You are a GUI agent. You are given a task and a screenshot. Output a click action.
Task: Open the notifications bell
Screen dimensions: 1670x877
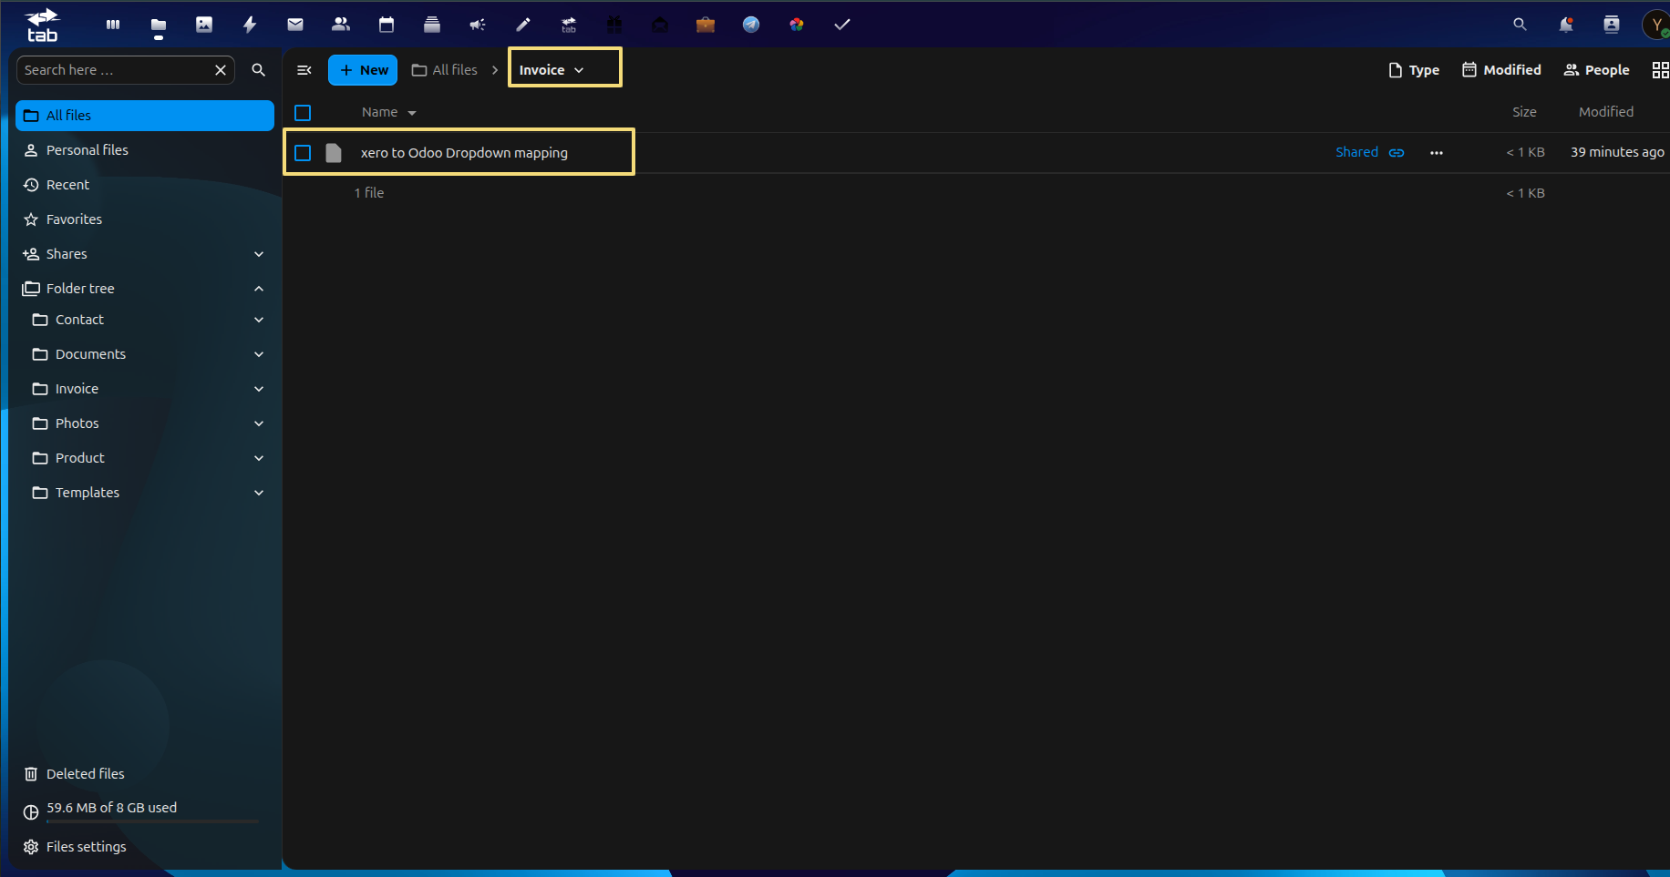click(x=1566, y=25)
